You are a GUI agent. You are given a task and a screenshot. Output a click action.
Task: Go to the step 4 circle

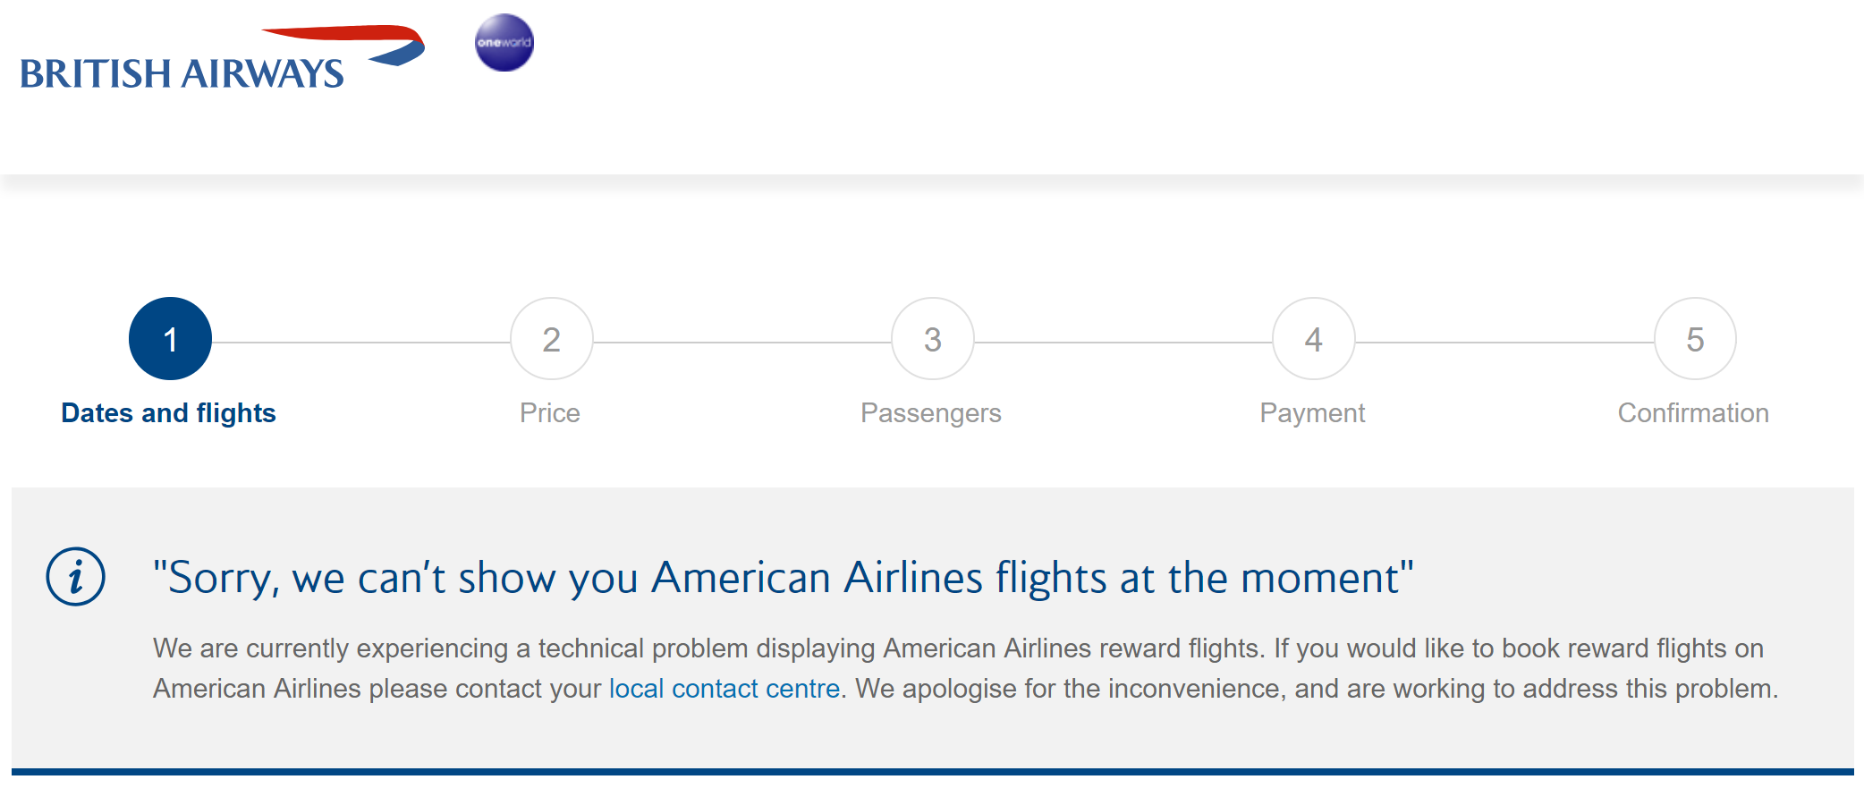(1313, 339)
